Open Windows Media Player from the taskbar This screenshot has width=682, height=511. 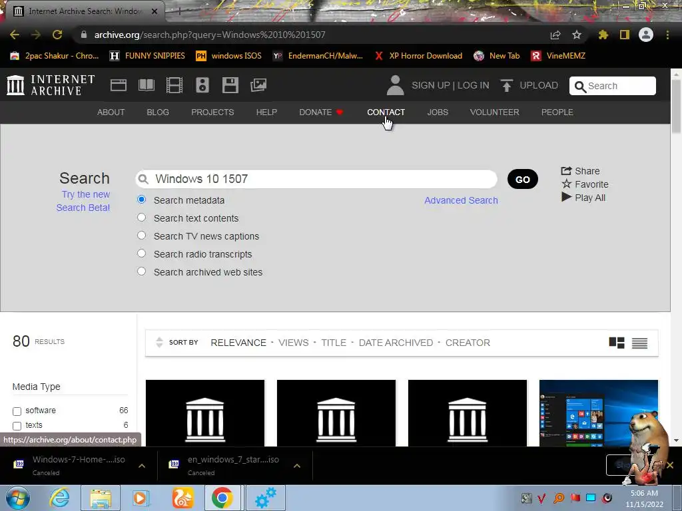(141, 498)
